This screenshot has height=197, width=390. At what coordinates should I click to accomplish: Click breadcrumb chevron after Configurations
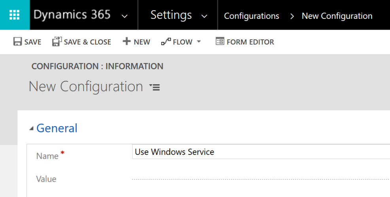point(292,17)
